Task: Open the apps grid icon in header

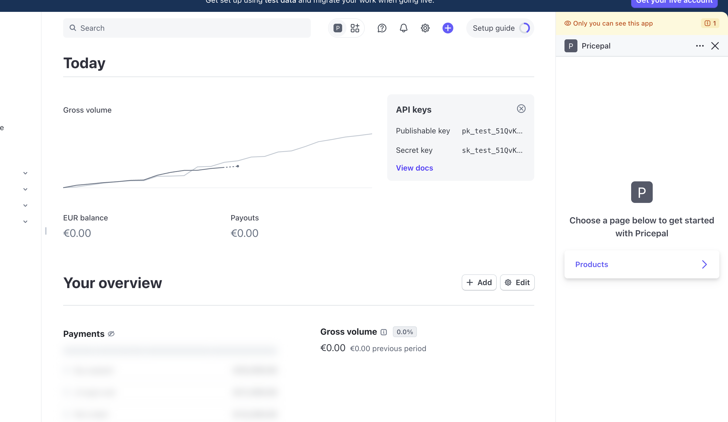Action: tap(355, 28)
